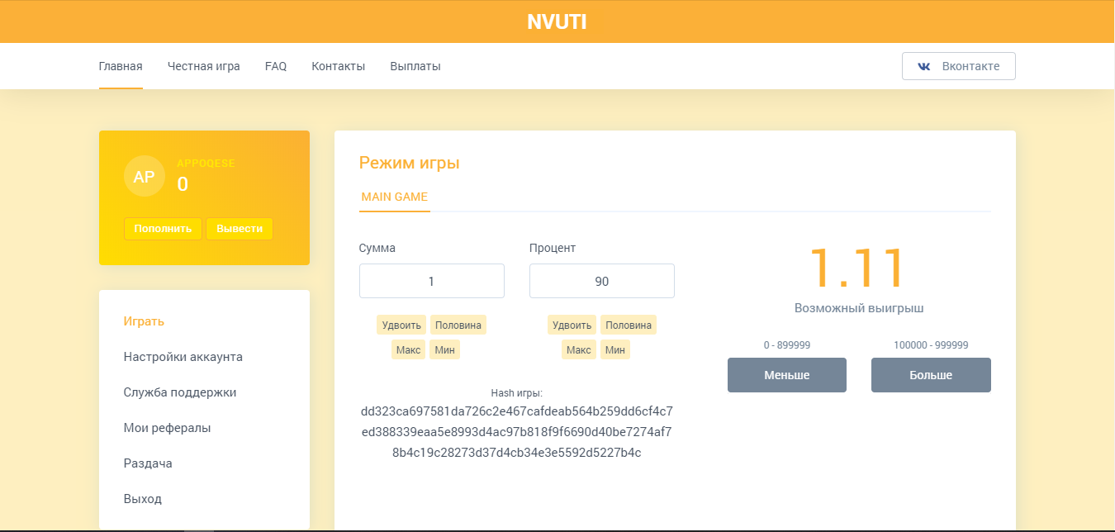The image size is (1115, 532).
Task: Bet on Больше
Action: coord(931,375)
